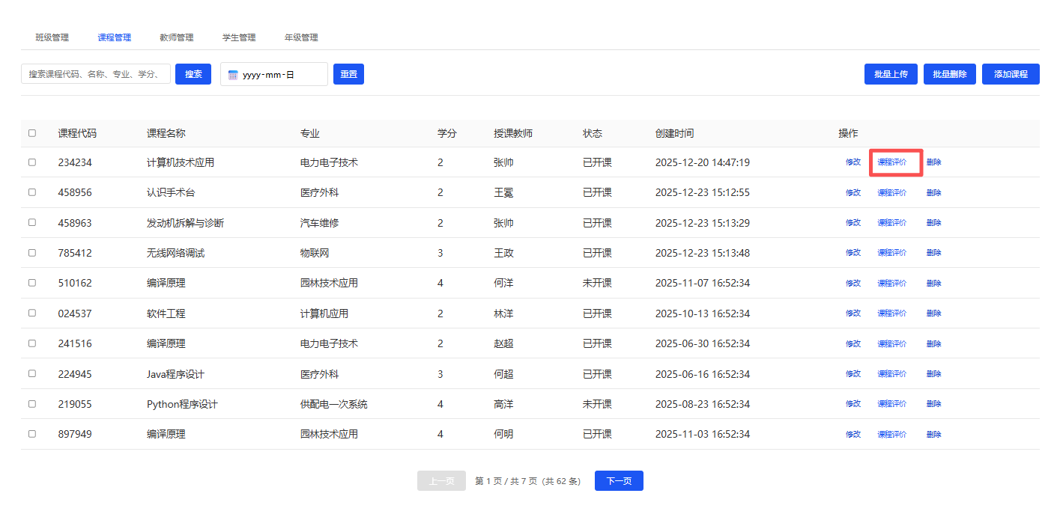Tick checkbox for 软件工程 course row
Viewport: 1060px width, 520px height.
(32, 313)
